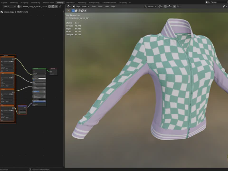Viewport: 228px width, 171px height.
Task: Toggle fake user shield for the material
Action: 50,7
